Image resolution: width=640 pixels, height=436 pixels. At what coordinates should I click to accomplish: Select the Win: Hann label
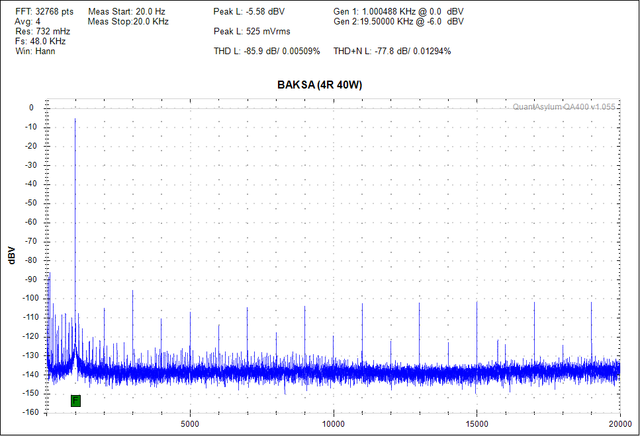(35, 52)
